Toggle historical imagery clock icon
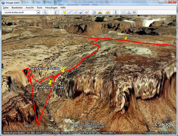The image size is (178, 136). pyautogui.click(x=94, y=12)
